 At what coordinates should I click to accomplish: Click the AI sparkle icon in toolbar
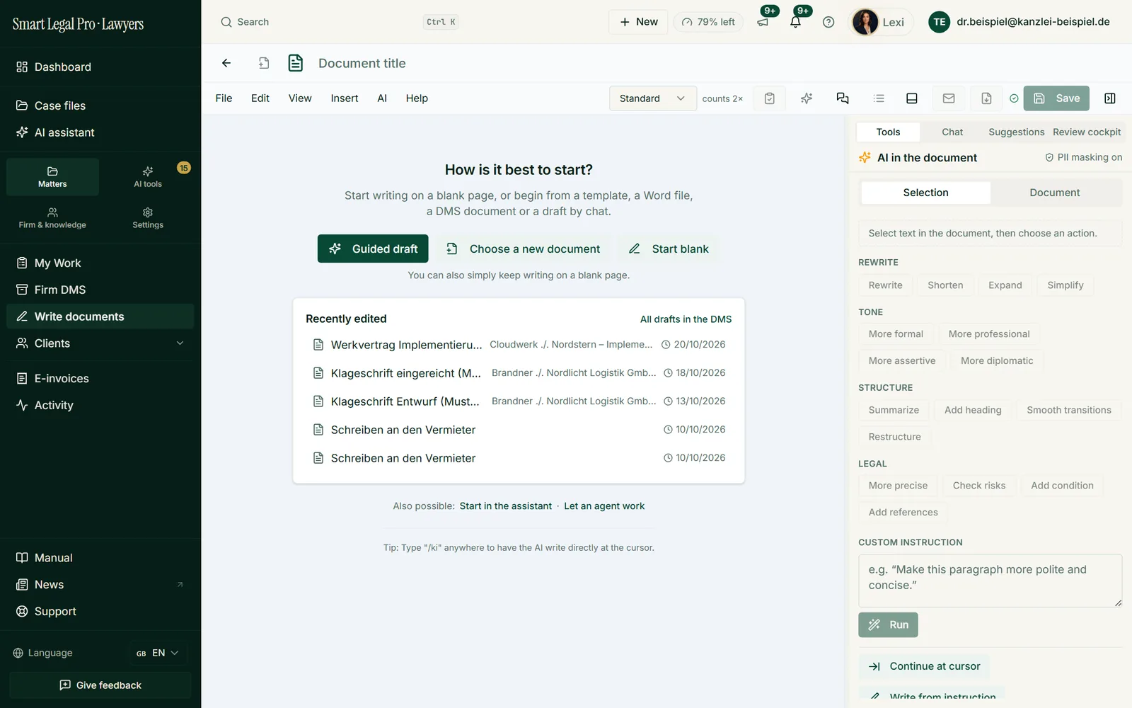coord(807,98)
